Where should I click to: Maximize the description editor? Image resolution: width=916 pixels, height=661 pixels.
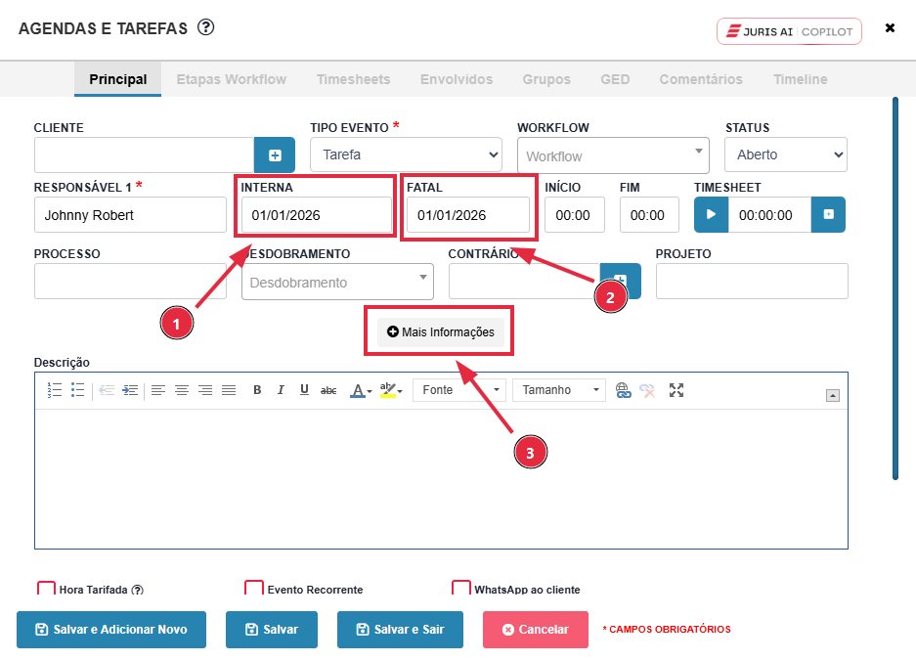point(676,390)
